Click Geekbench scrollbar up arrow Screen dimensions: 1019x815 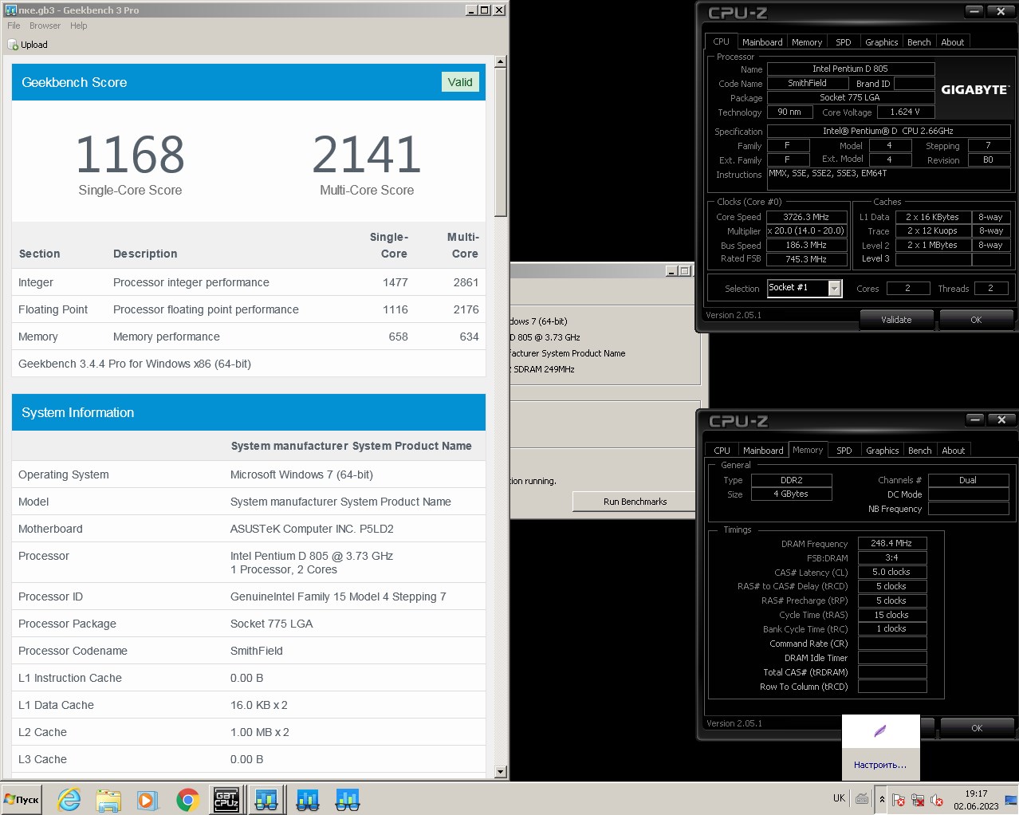501,61
